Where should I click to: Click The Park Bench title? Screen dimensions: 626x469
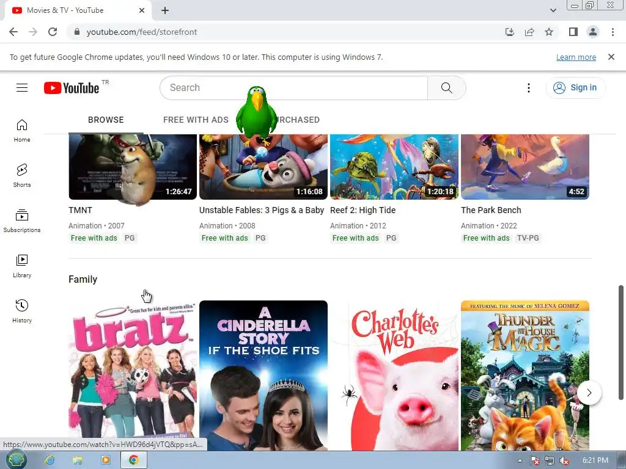[491, 210]
